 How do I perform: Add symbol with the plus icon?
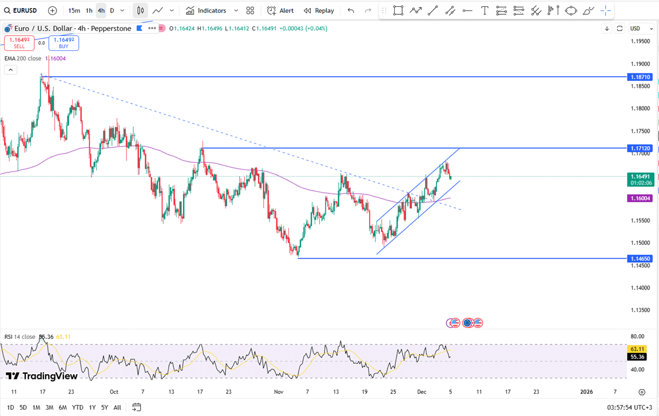pos(52,10)
